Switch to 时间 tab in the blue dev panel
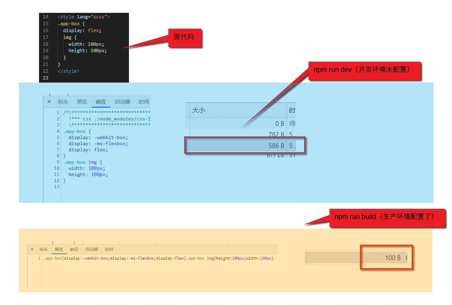The image size is (452, 305). tap(144, 101)
